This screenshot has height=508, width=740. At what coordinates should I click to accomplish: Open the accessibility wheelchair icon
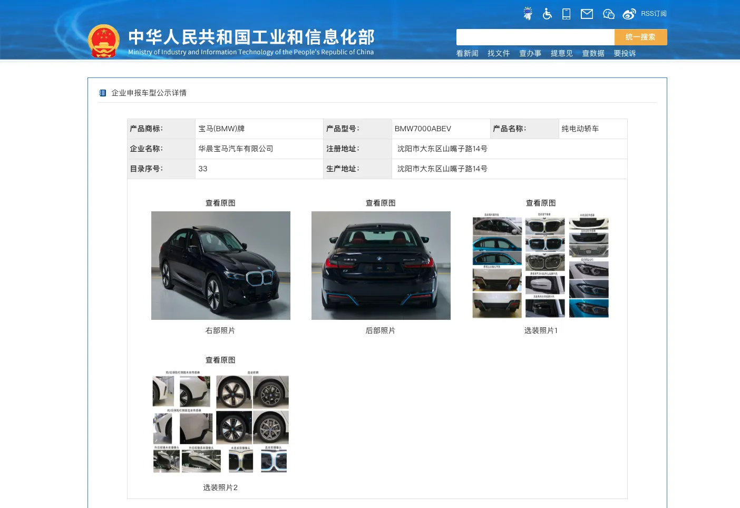pos(547,14)
